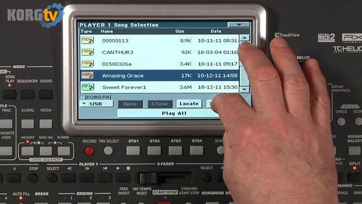Open the USB device drop-down
The image size is (362, 204).
click(x=97, y=104)
